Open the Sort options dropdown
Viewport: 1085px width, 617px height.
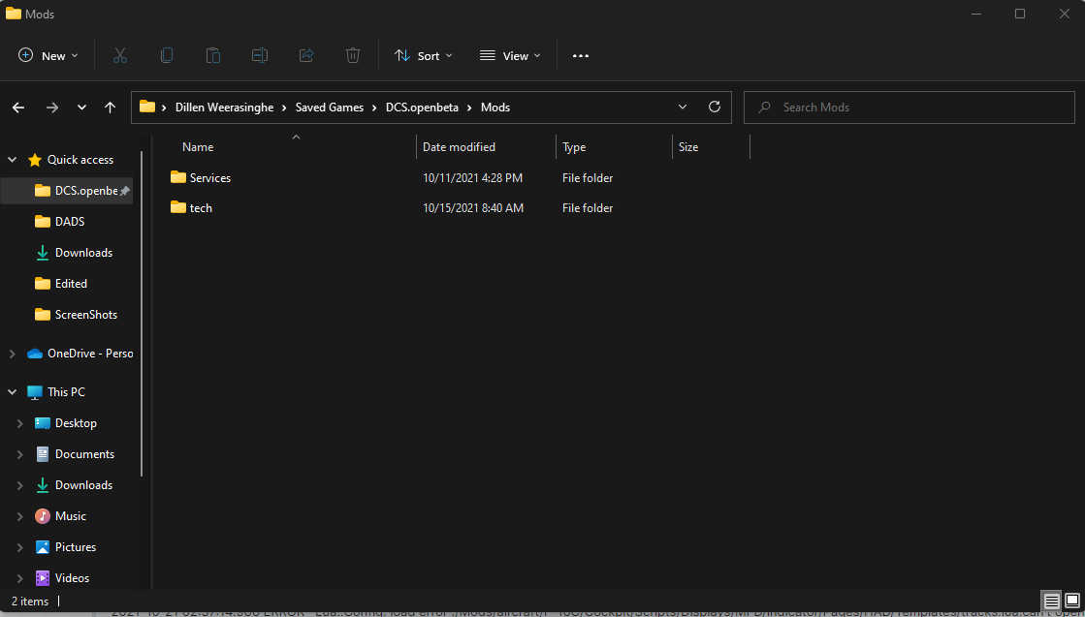(x=424, y=56)
